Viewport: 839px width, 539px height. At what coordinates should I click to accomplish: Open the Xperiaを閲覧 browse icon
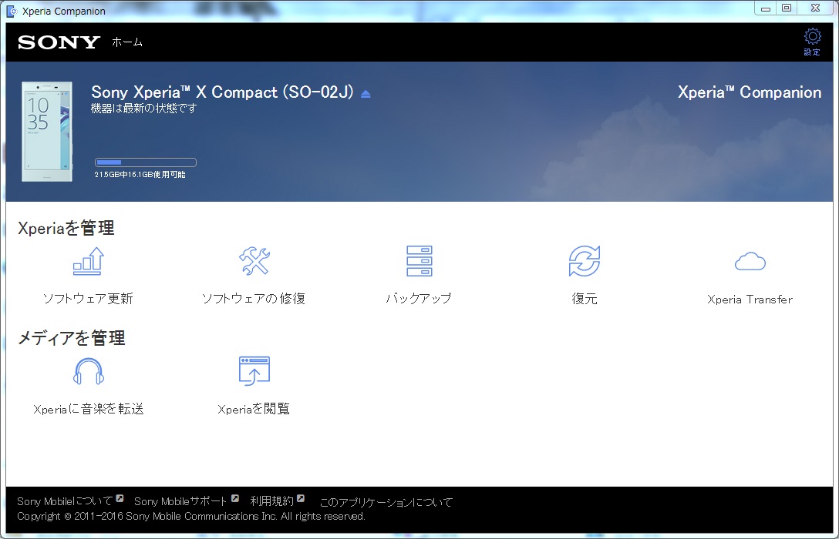click(254, 371)
